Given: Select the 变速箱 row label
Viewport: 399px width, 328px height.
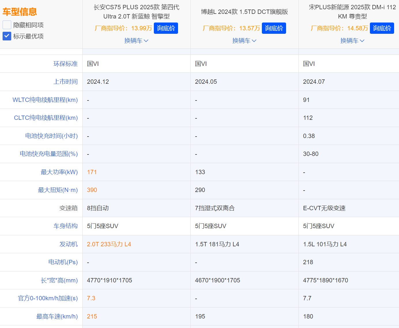Looking at the screenshot, I should pyautogui.click(x=69, y=208).
